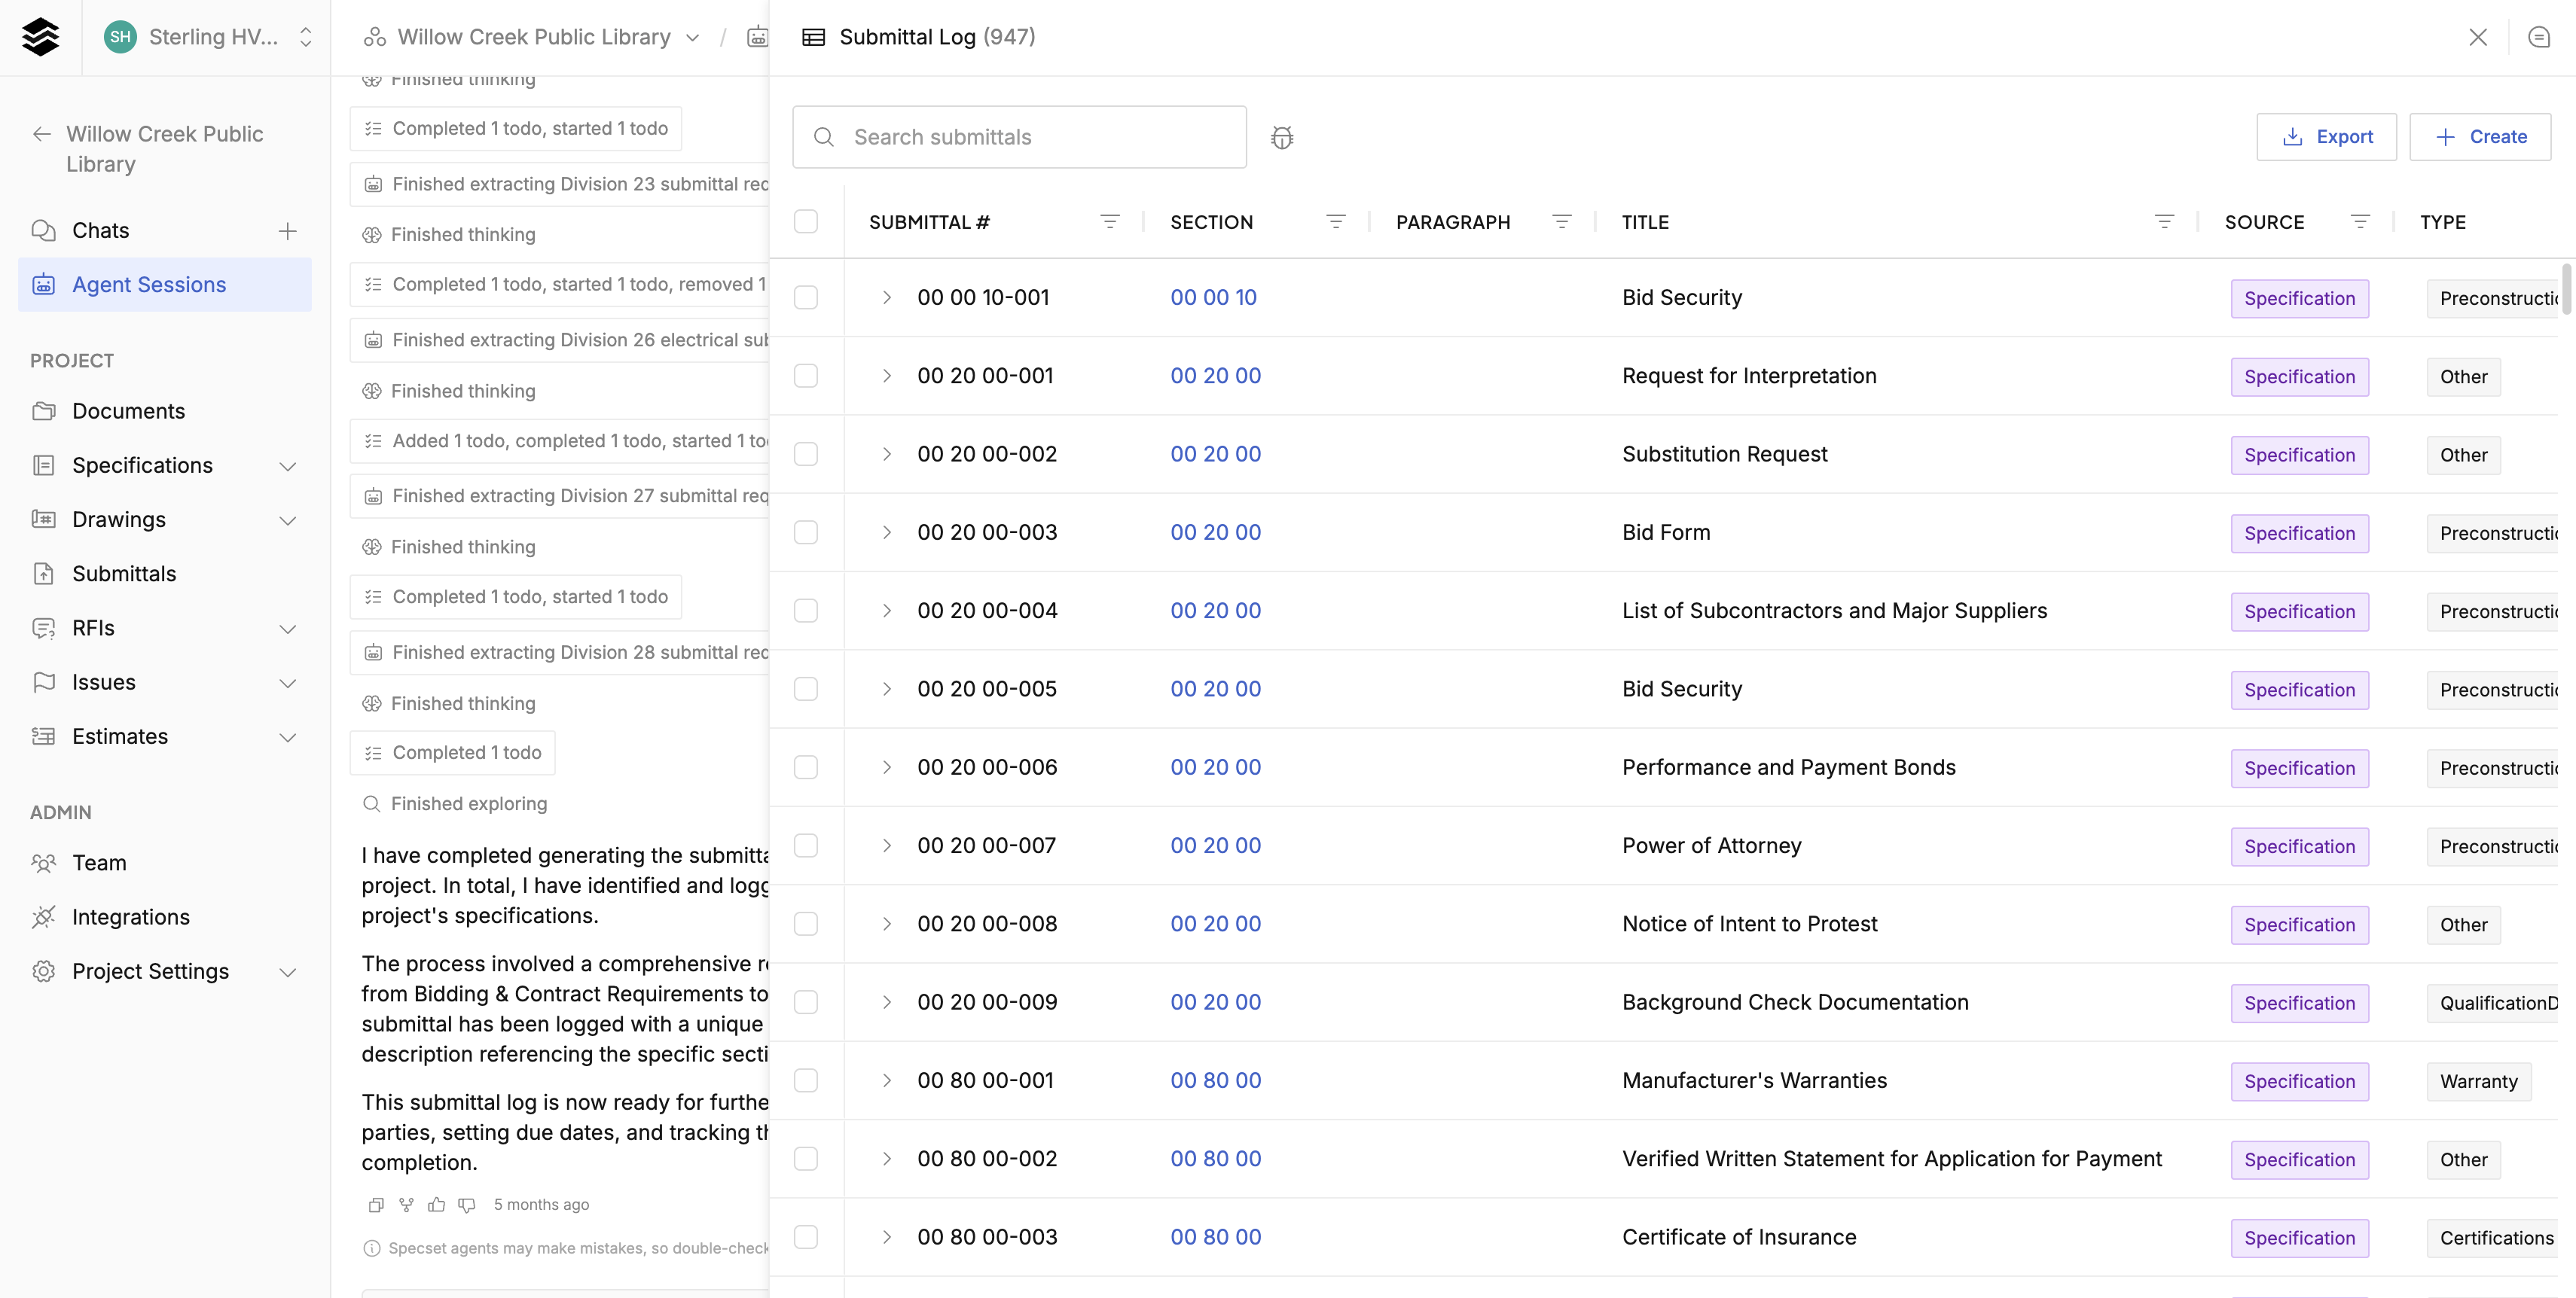Click the 'Background Check Documentation' title
Viewport: 2576px width, 1298px height.
point(1795,1002)
